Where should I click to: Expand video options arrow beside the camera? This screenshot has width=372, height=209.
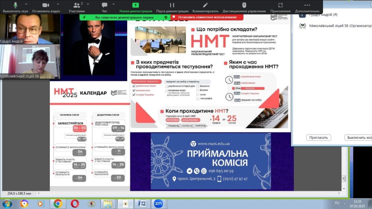pos(58,4)
